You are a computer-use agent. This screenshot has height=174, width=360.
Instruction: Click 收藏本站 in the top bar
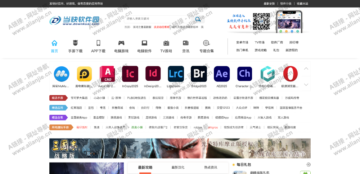tap(302, 4)
